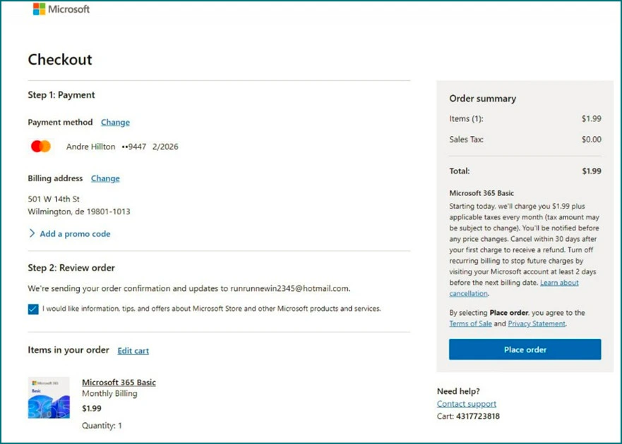Change the payment method

[x=115, y=123]
